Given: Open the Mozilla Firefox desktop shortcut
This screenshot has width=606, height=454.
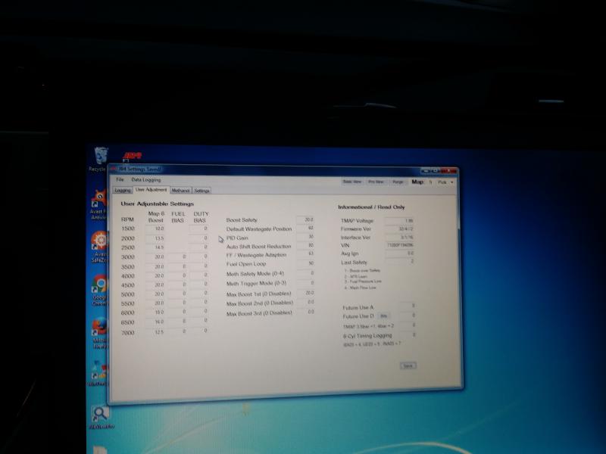Looking at the screenshot, I should coord(100,333).
